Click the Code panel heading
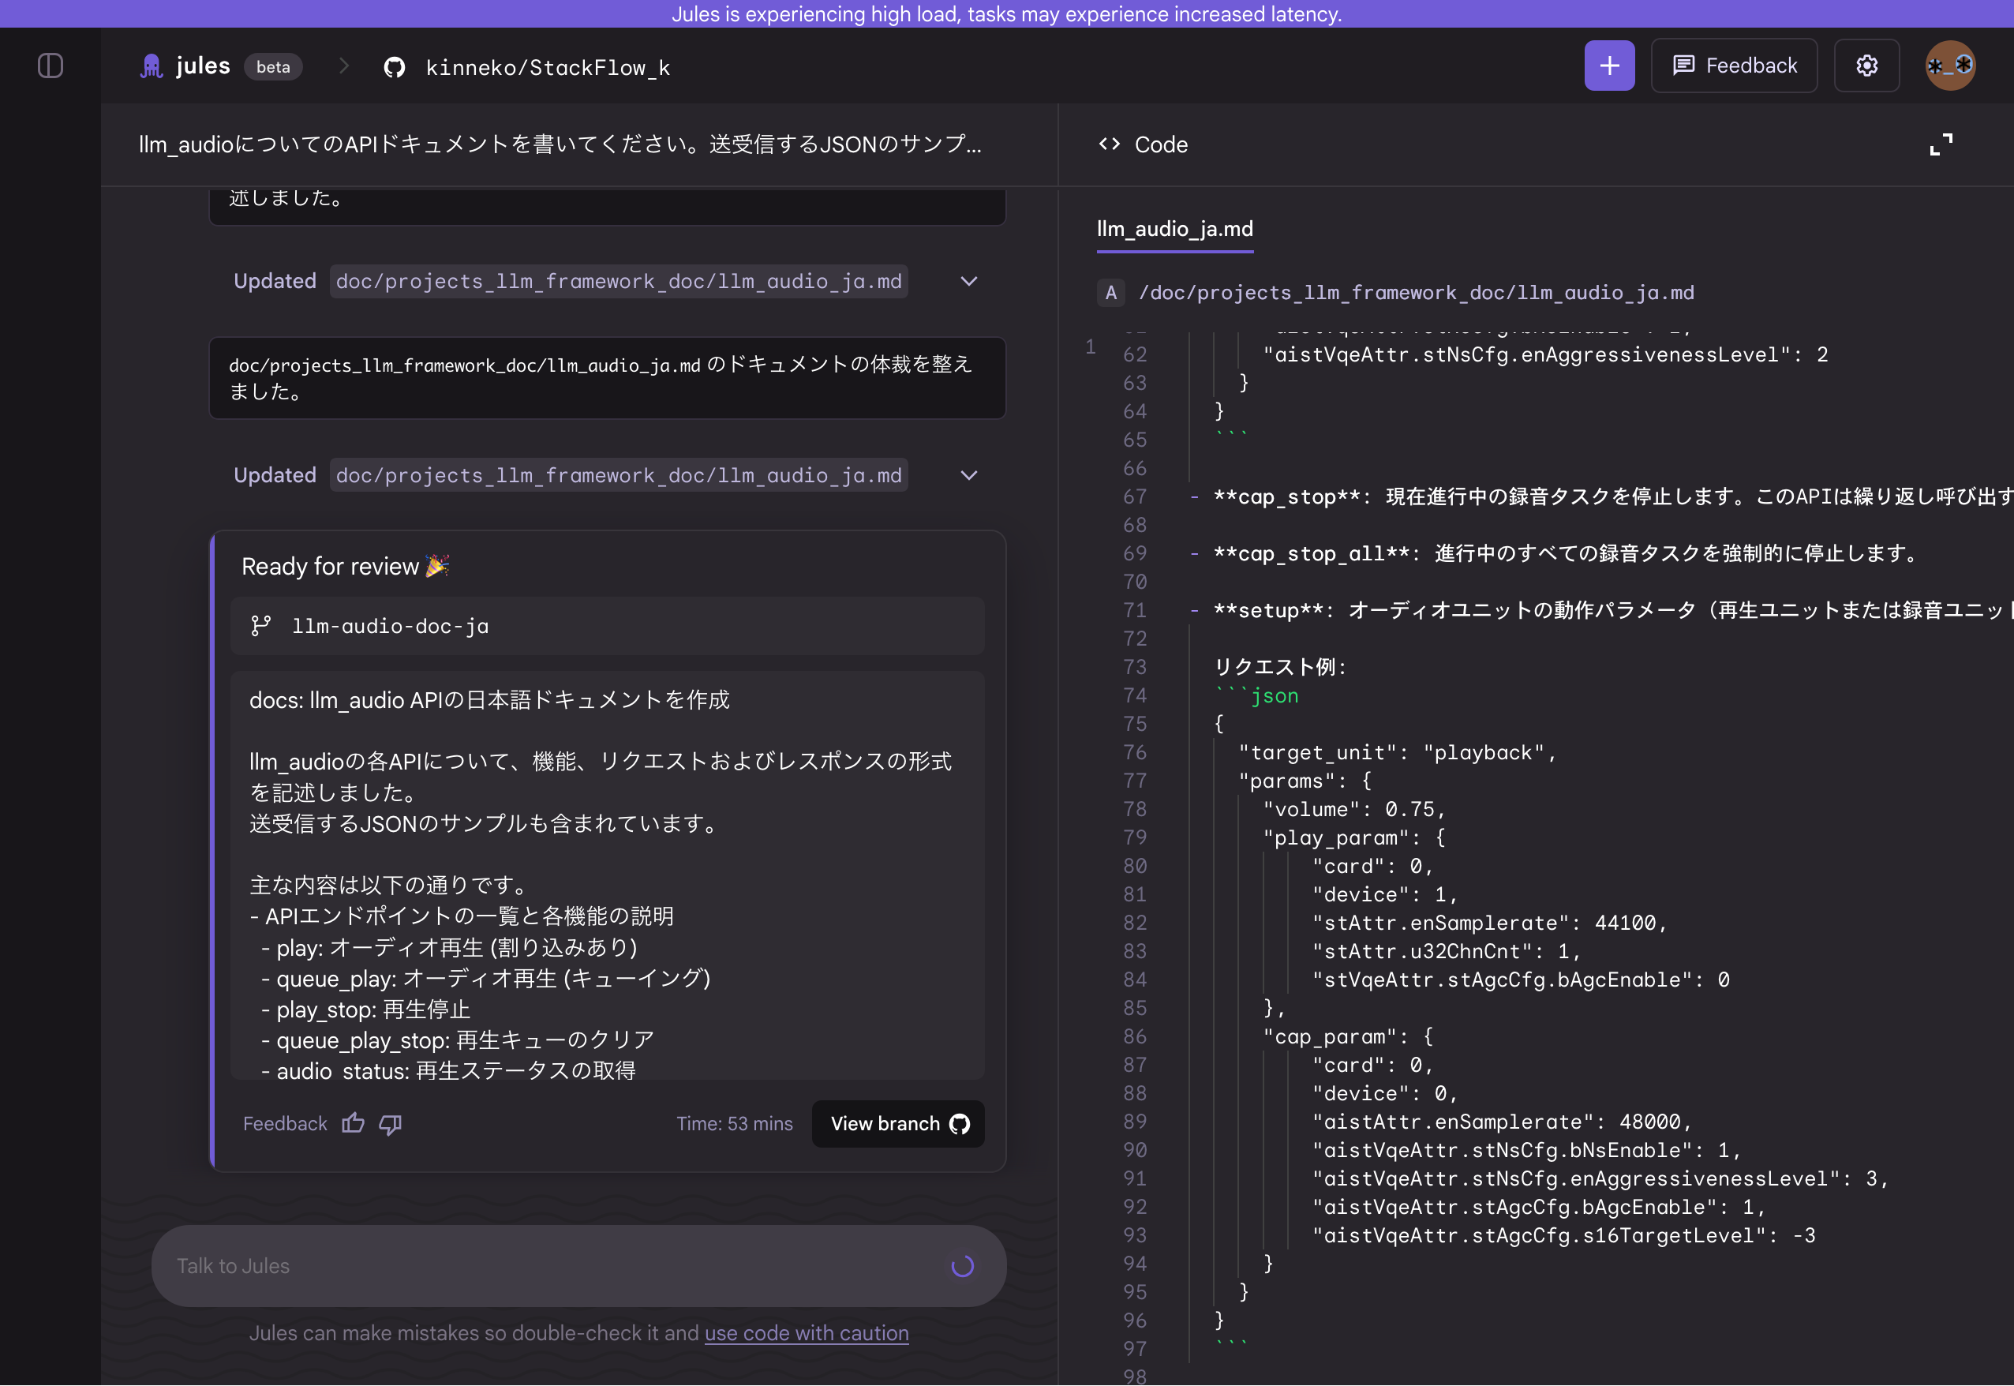Image resolution: width=2014 pixels, height=1386 pixels. pyautogui.click(x=1161, y=144)
